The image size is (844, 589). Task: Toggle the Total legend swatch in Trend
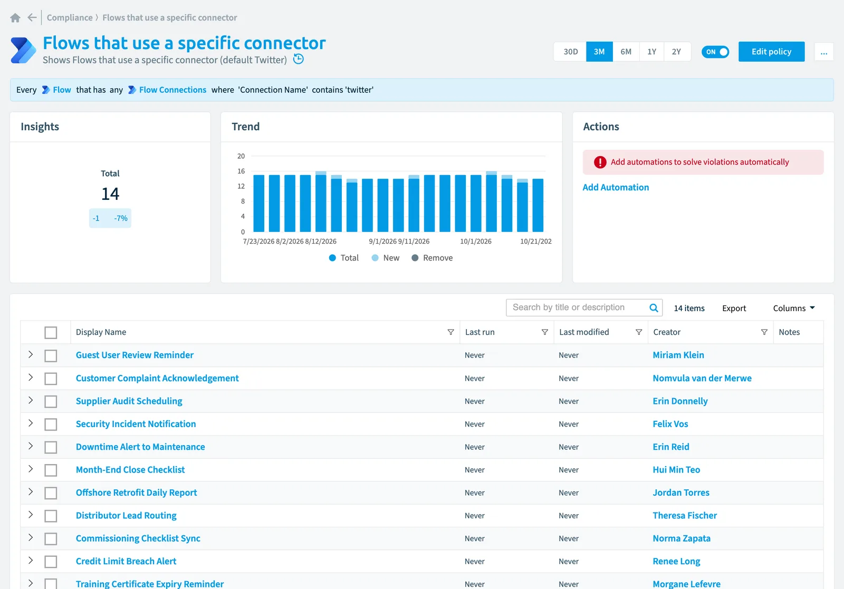332,258
